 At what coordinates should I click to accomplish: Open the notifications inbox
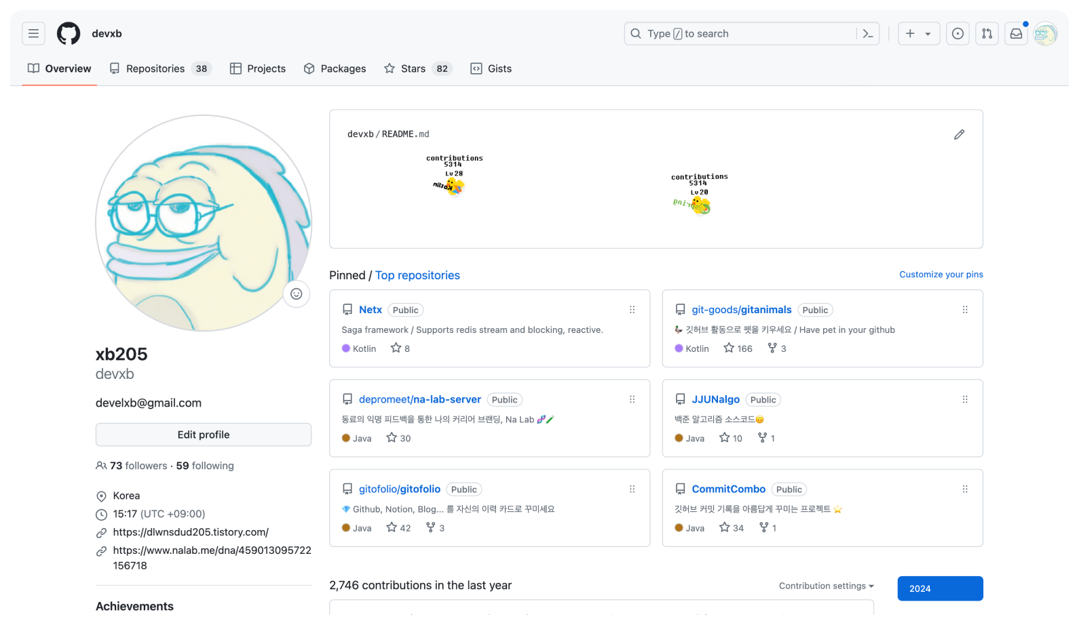[1016, 33]
